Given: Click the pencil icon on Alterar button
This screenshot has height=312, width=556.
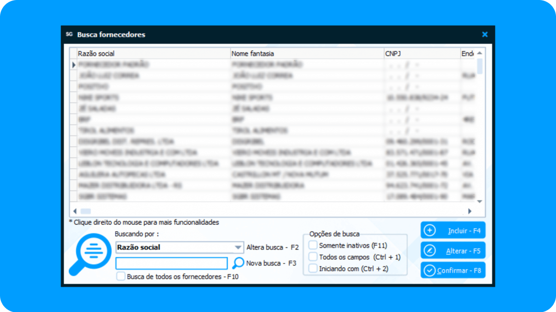Looking at the screenshot, I should tap(430, 251).
